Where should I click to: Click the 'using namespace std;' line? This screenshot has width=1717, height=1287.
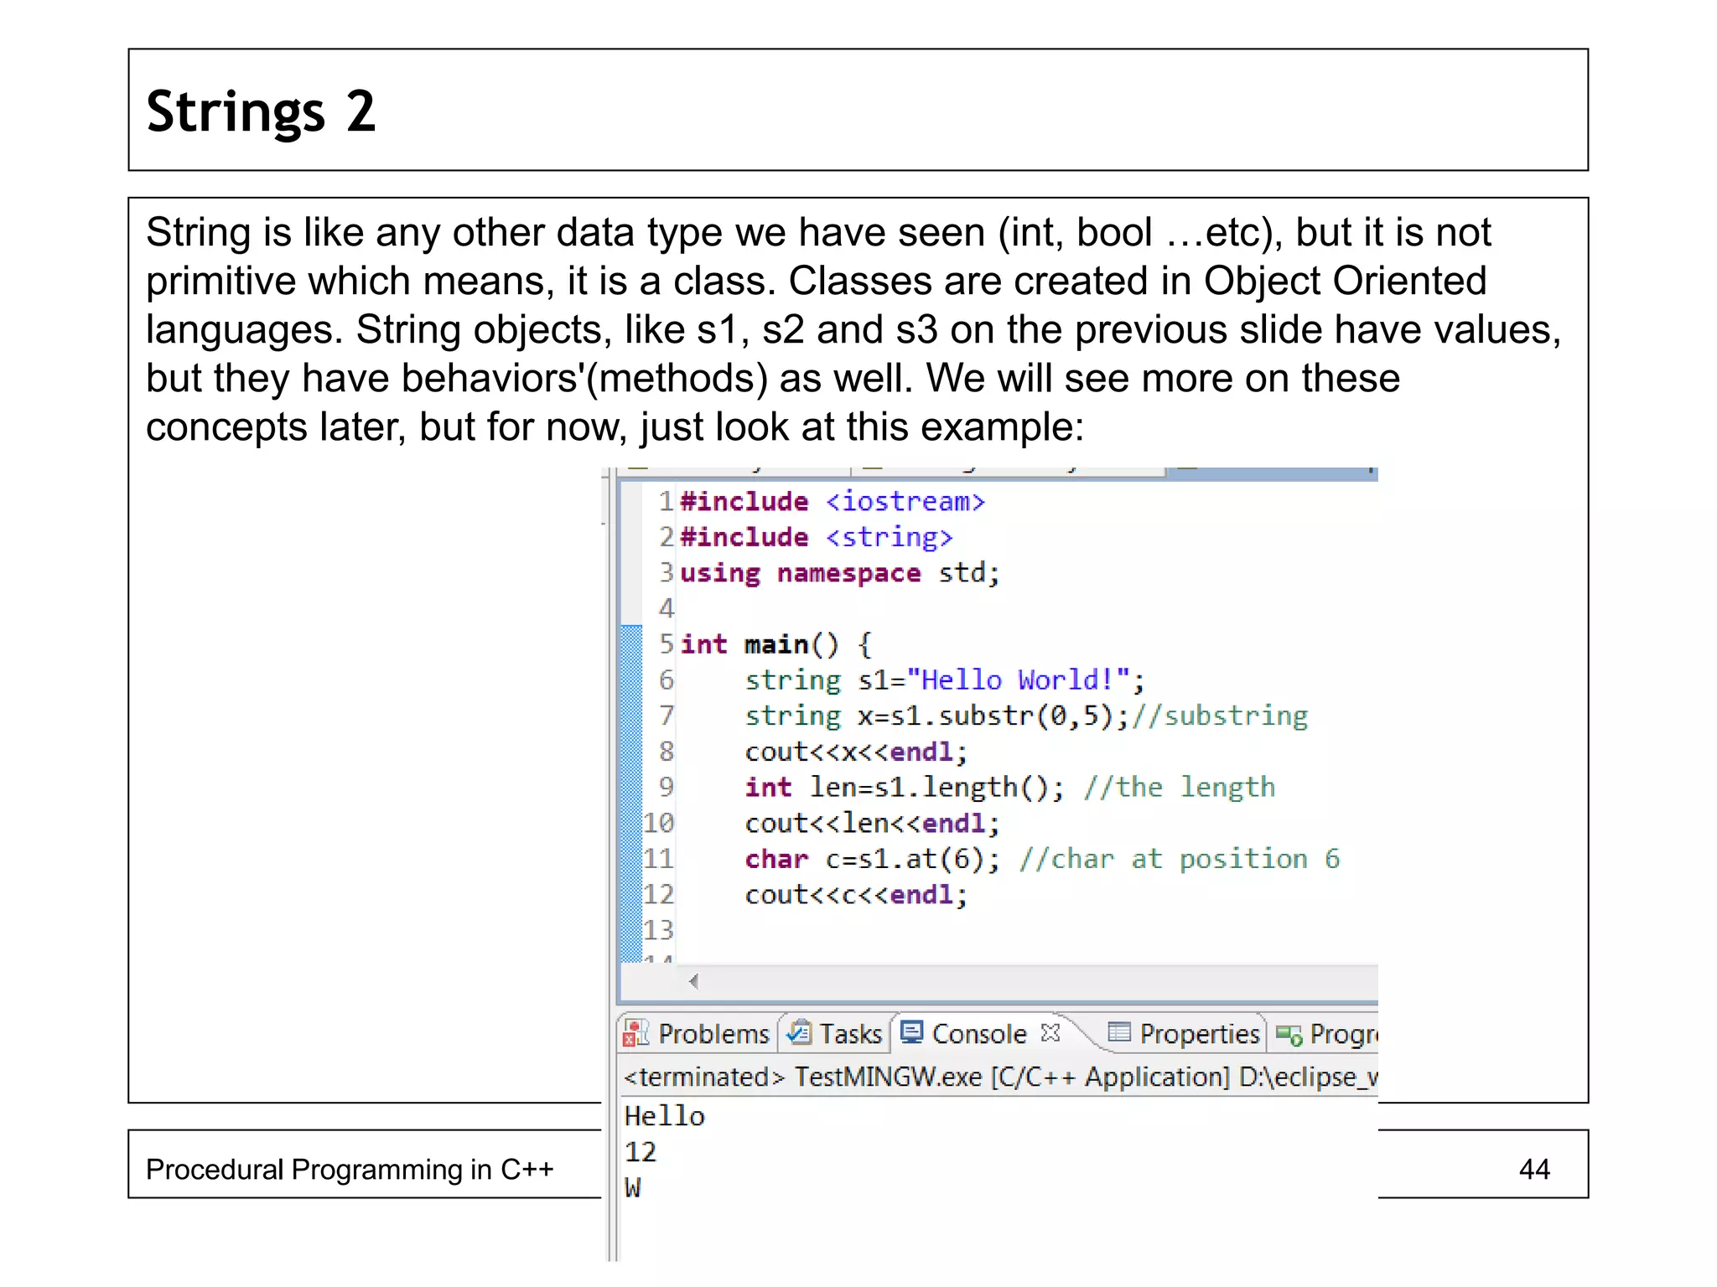pos(839,573)
